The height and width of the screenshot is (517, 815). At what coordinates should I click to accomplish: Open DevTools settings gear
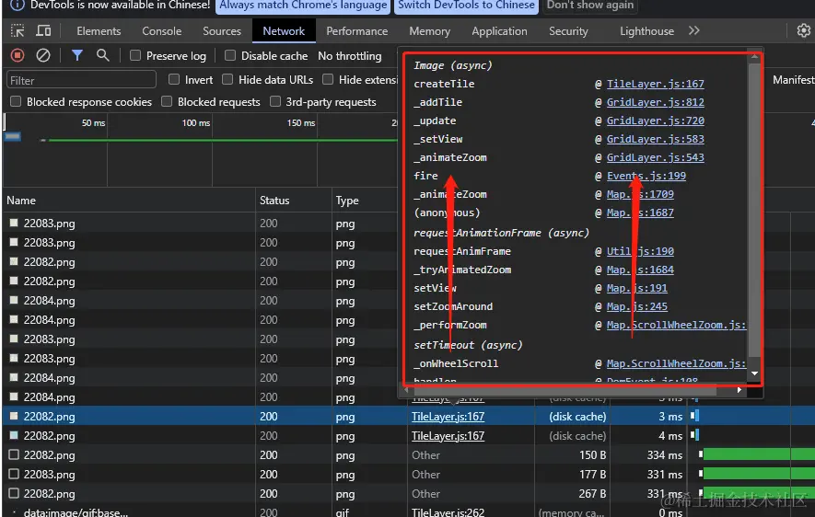(804, 30)
